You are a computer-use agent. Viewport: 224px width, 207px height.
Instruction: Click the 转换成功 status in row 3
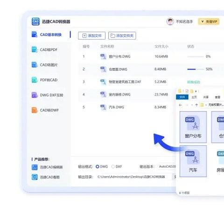coord(194,82)
